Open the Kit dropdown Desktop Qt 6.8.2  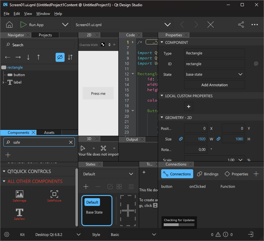(58, 234)
